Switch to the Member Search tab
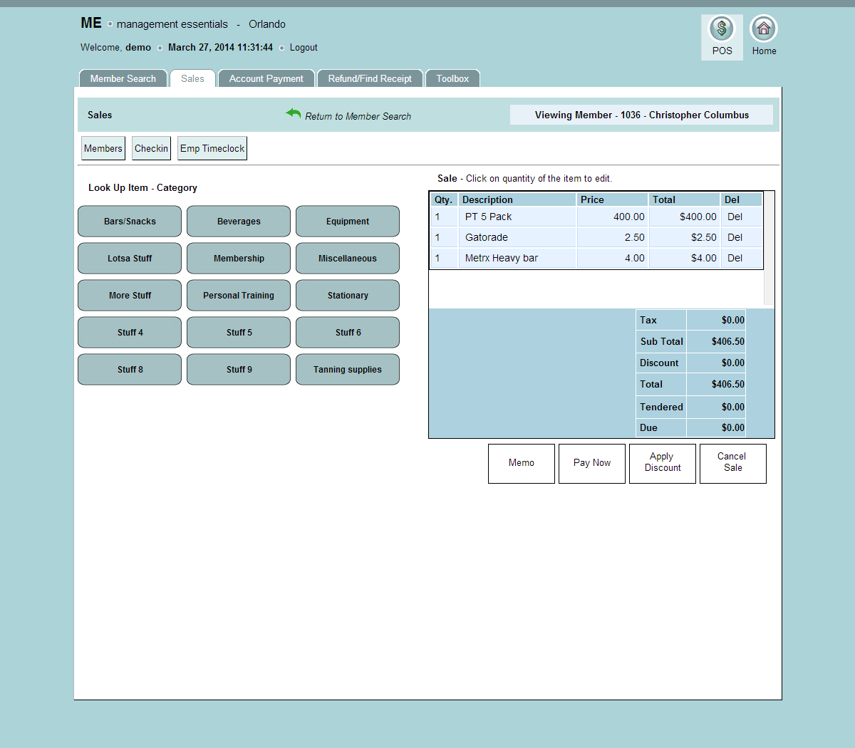 123,79
